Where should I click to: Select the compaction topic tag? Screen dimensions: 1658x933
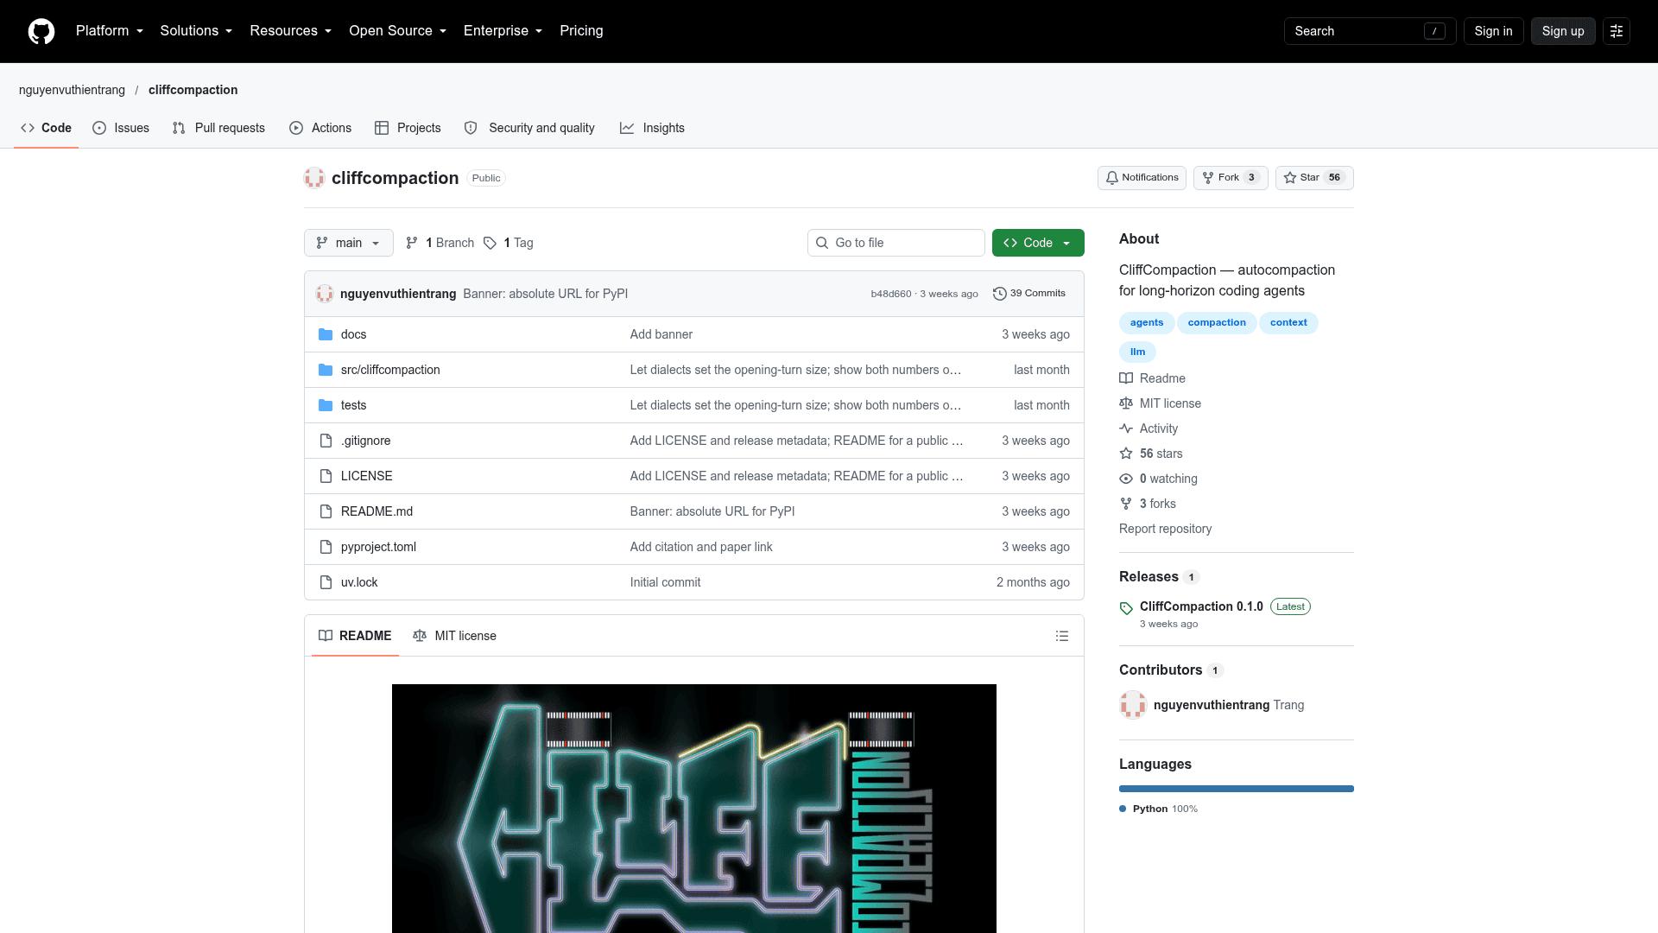pyautogui.click(x=1217, y=323)
